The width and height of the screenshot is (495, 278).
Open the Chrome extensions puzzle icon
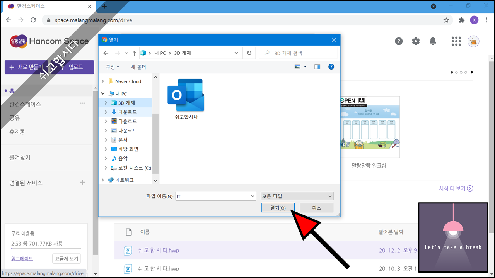point(461,20)
